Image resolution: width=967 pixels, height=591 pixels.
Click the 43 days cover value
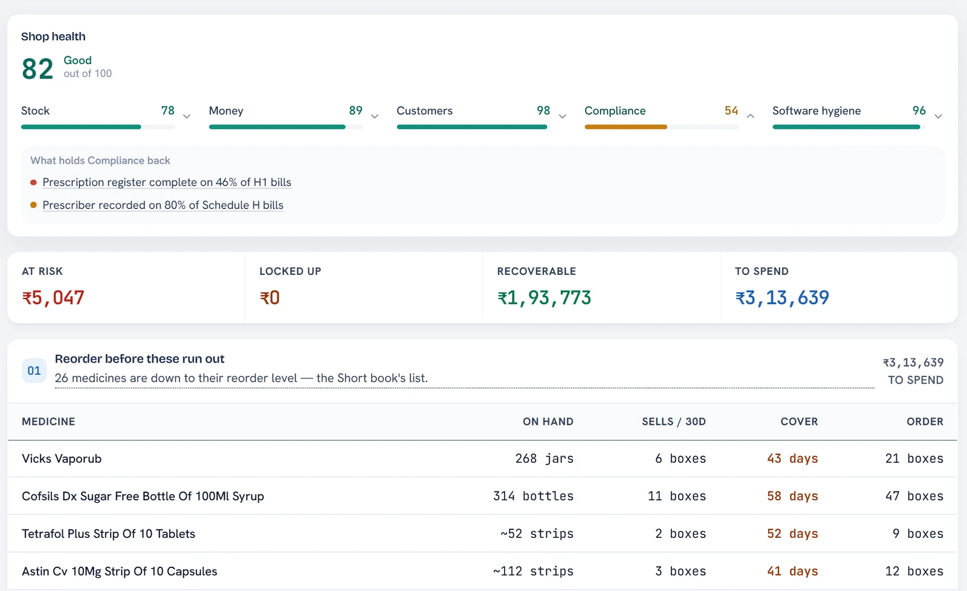point(792,459)
